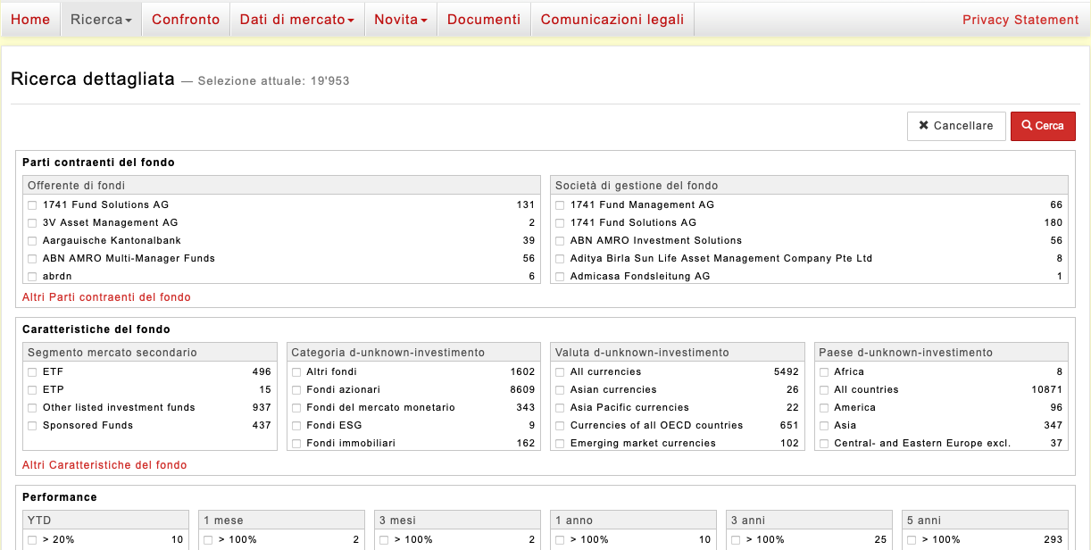Click the red Cerca search button
Screen dimensions: 1091x550
pyautogui.click(x=1043, y=126)
